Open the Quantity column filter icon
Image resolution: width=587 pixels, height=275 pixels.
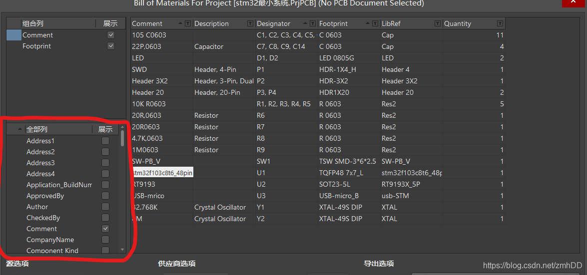click(500, 24)
